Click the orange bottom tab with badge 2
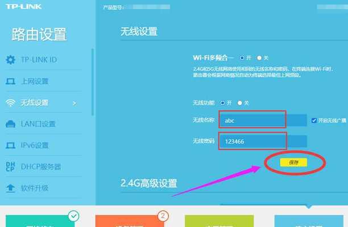The height and width of the screenshot is (227, 348). pos(130,221)
